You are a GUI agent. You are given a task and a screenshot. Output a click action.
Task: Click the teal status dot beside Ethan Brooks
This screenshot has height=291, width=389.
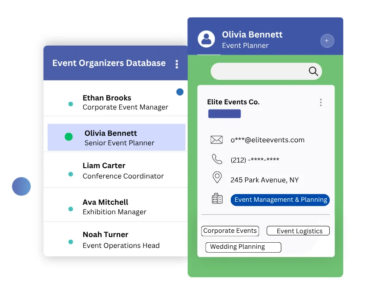(x=71, y=104)
